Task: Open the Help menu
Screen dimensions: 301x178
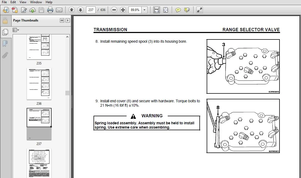Action: (x=49, y=2)
